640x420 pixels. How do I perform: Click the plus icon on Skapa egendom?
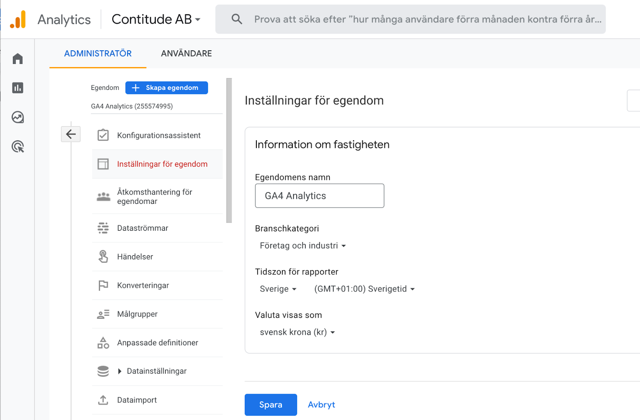tap(136, 88)
